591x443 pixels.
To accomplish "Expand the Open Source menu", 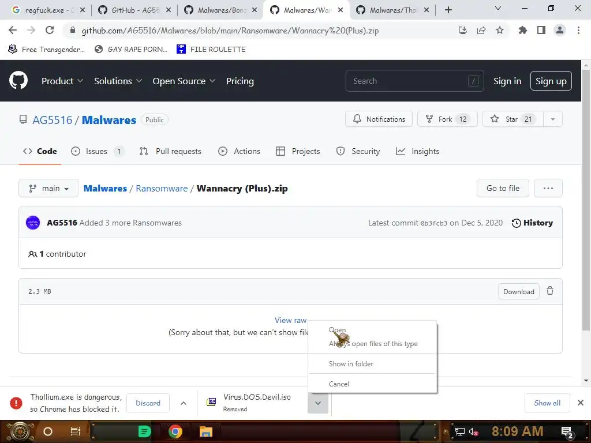I will 184,81.
